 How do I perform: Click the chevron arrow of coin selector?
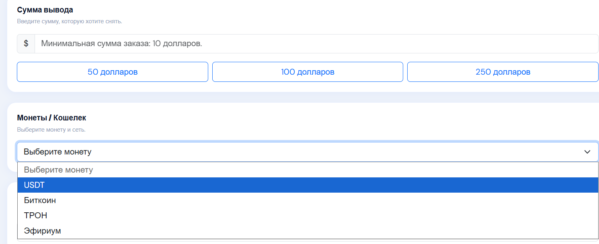tap(587, 152)
